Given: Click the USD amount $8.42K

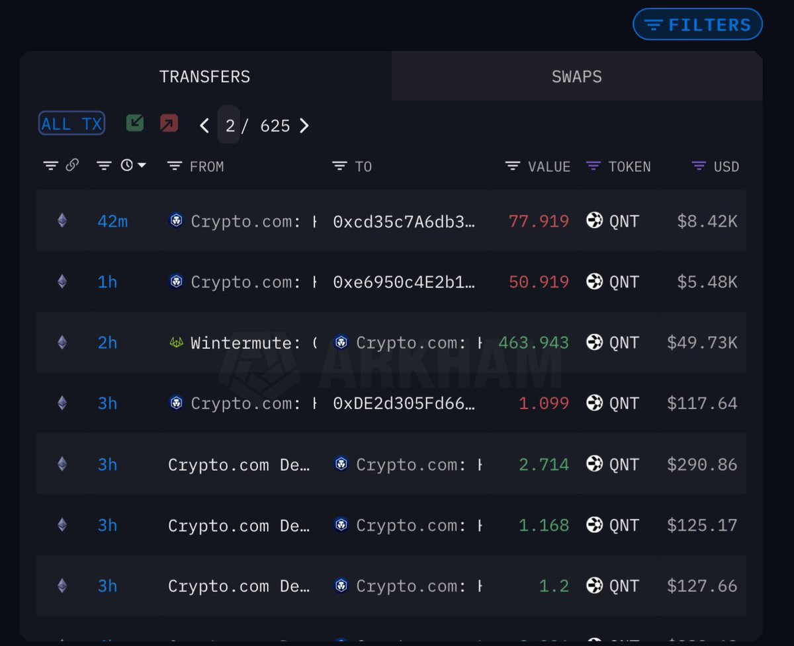Looking at the screenshot, I should (707, 221).
